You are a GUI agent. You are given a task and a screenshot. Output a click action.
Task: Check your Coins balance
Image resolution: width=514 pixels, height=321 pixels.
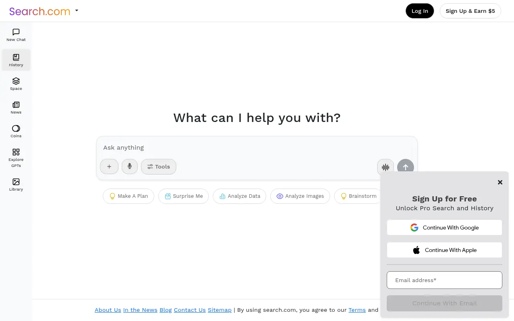(x=16, y=131)
